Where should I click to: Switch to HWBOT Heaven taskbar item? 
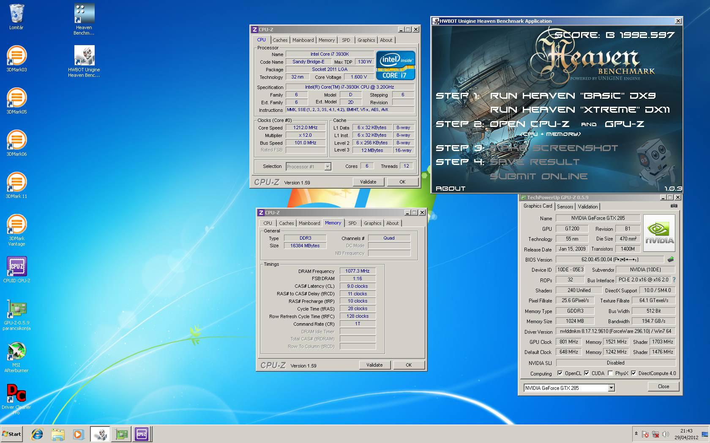click(100, 434)
